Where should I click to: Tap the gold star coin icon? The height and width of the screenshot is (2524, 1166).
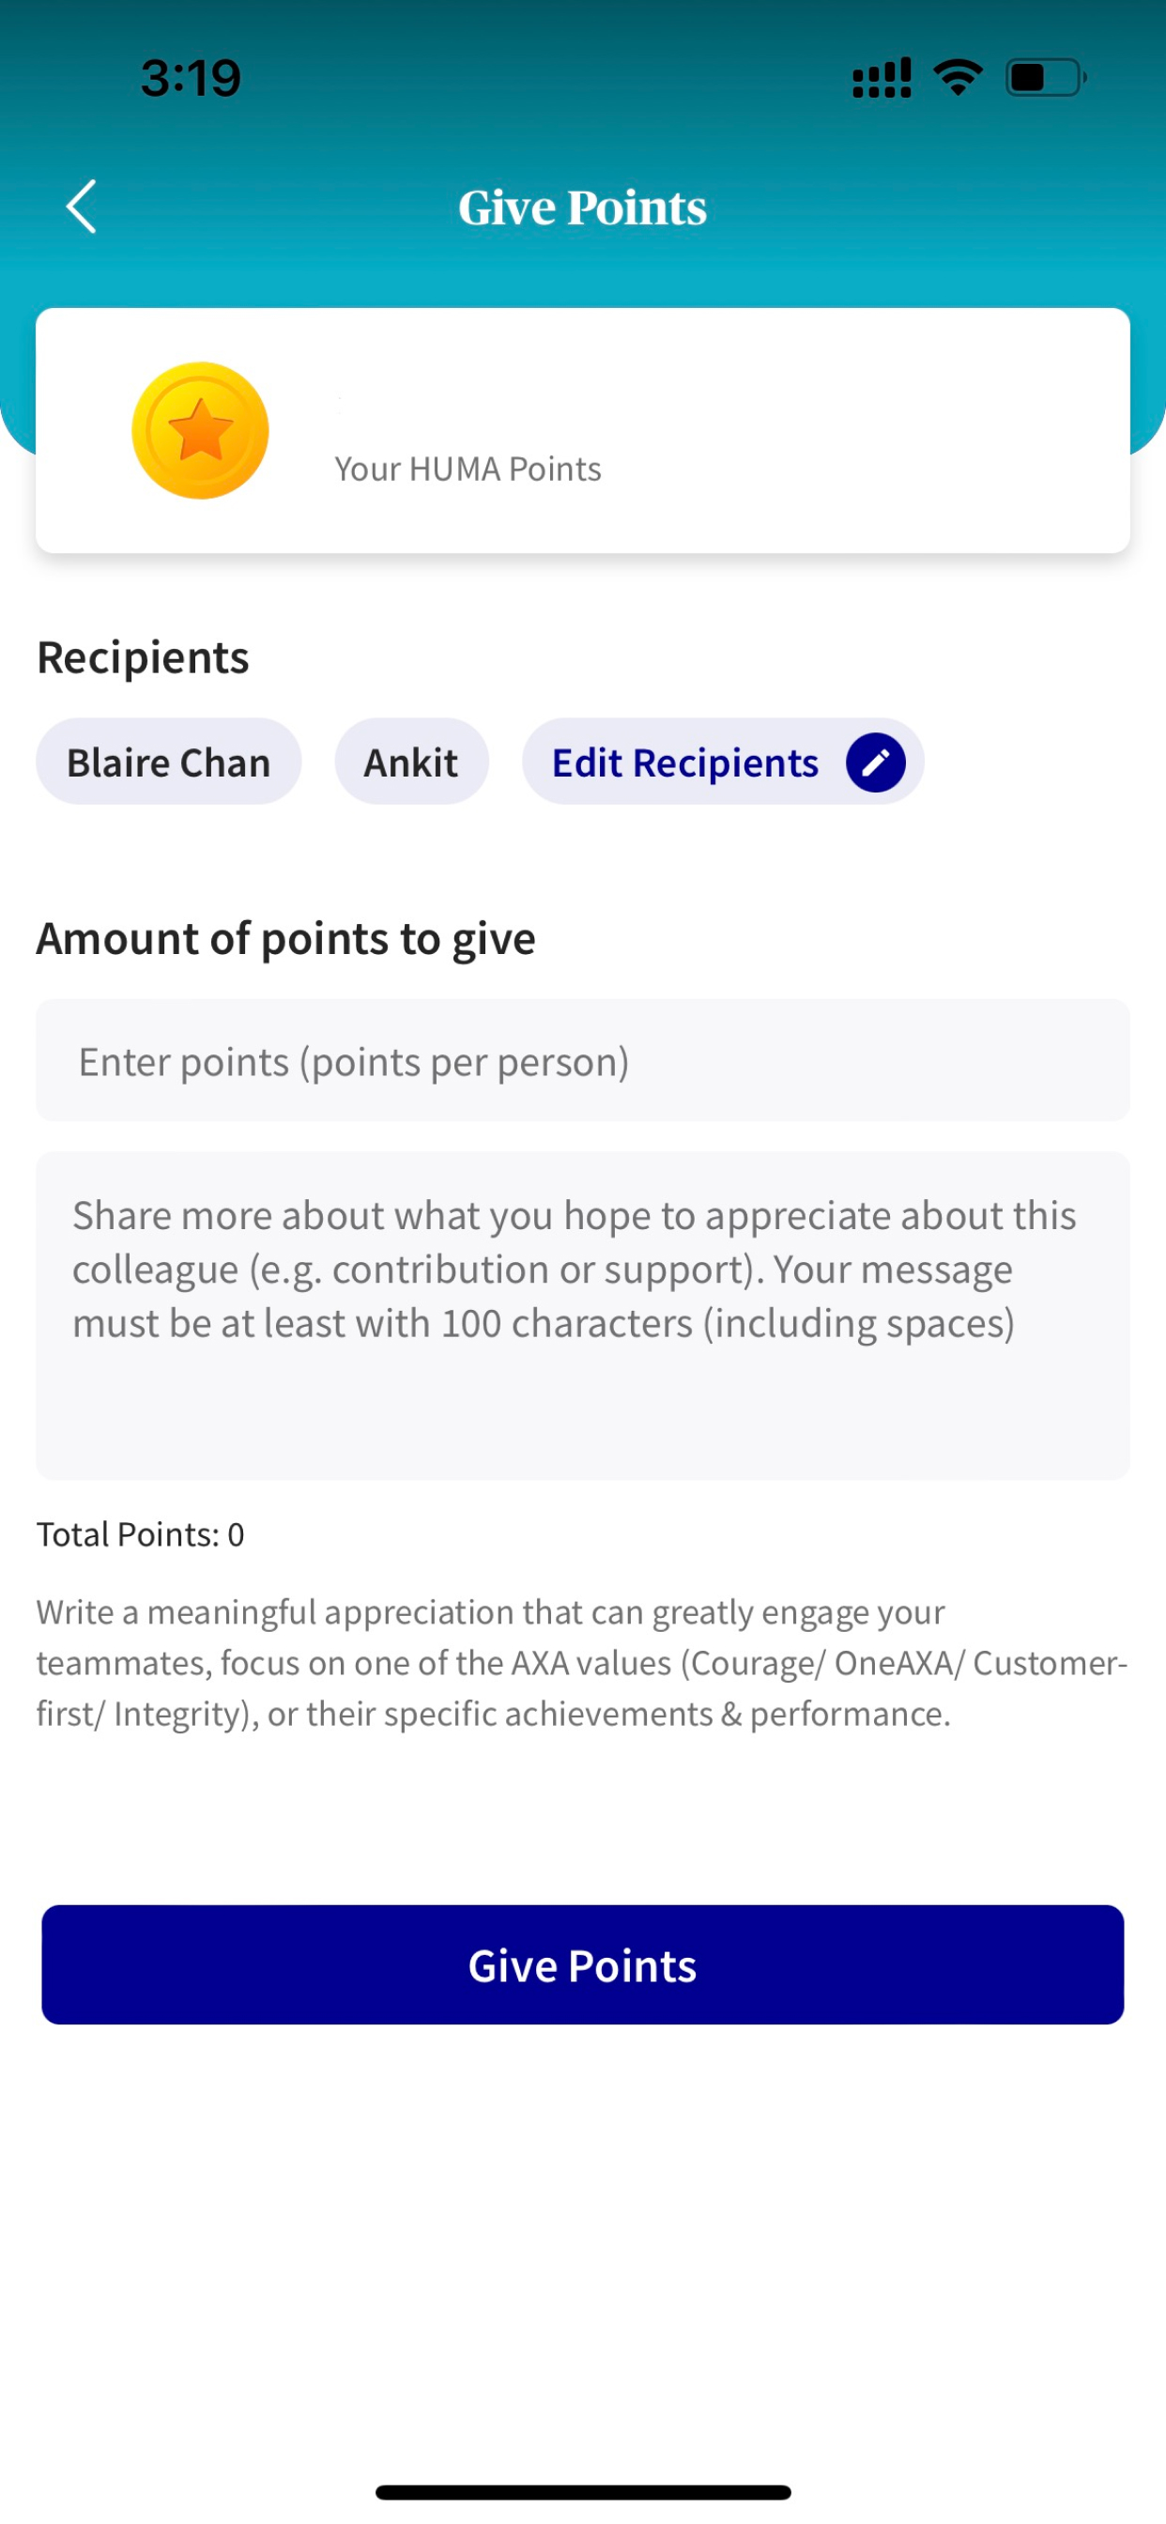click(200, 430)
